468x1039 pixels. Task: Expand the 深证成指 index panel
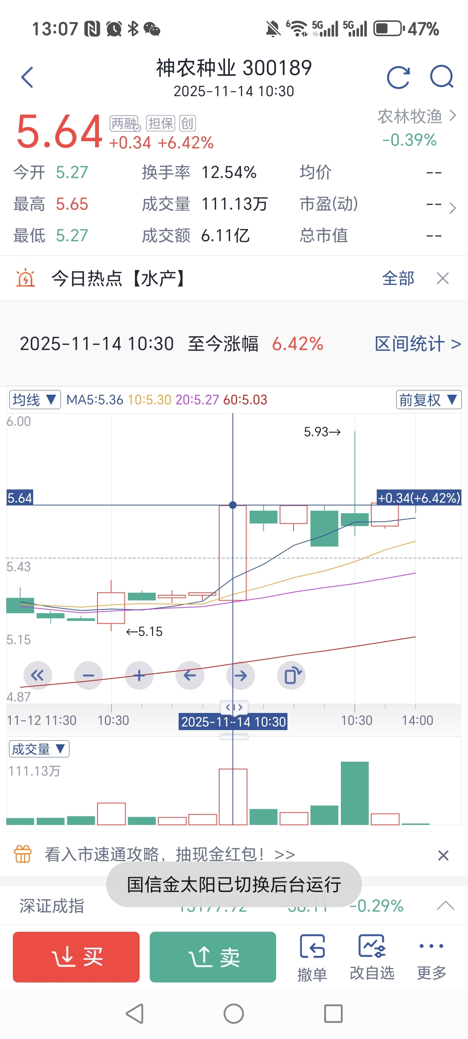pyautogui.click(x=445, y=906)
